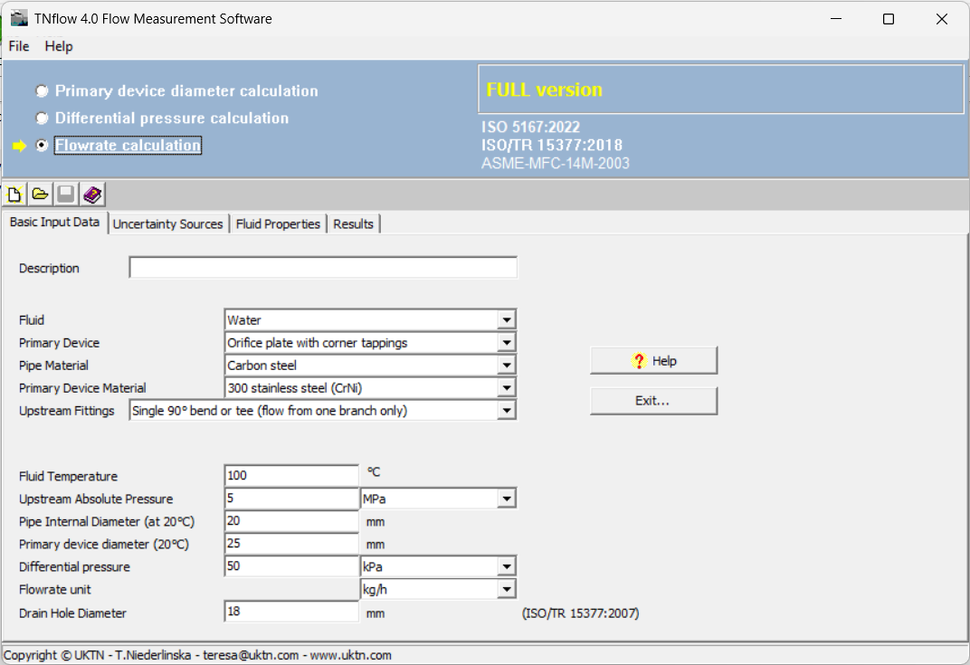The image size is (970, 665).
Task: Select Flowrate calculation radio button
Action: (x=42, y=146)
